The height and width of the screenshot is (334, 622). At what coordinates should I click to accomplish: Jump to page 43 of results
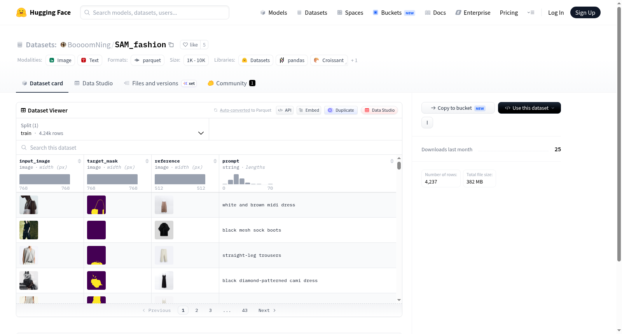tap(245, 310)
